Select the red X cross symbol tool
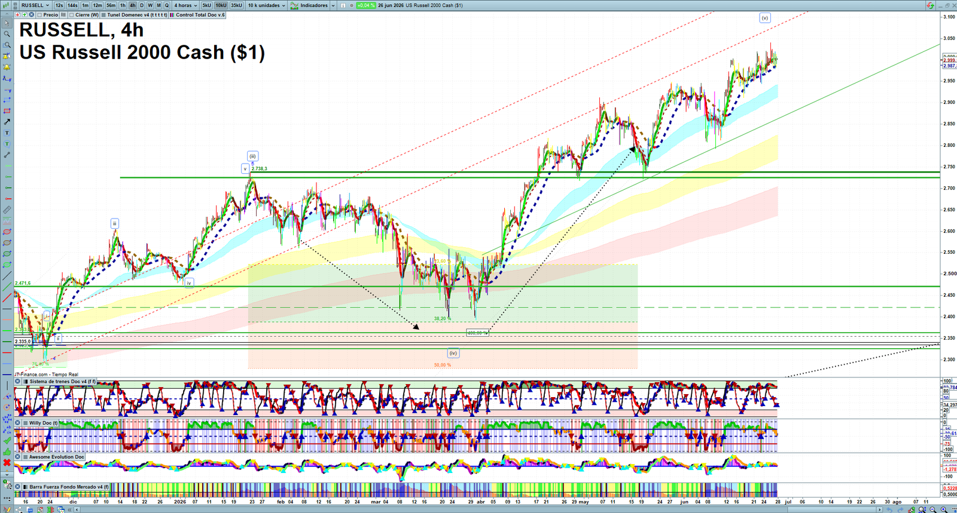Image resolution: width=957 pixels, height=513 pixels. point(7,463)
